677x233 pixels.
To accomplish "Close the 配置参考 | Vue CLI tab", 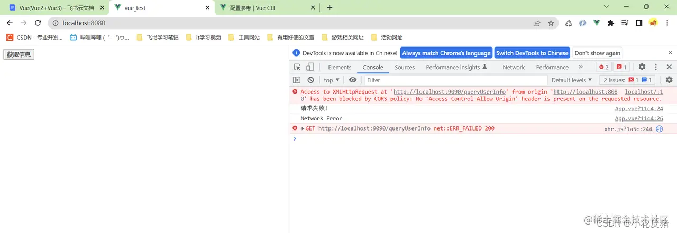I will (x=313, y=8).
